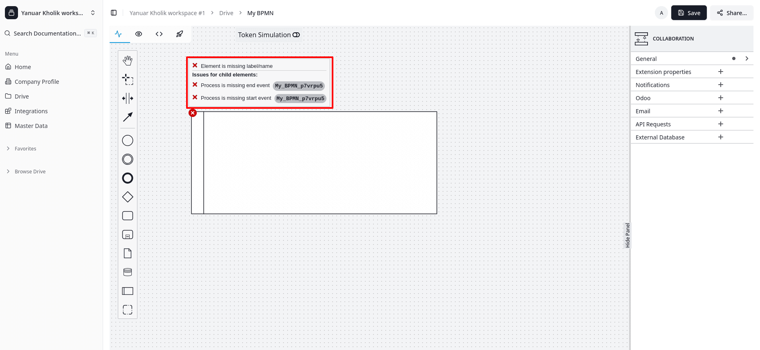
Task: Open the code view tab
Action: coord(159,34)
